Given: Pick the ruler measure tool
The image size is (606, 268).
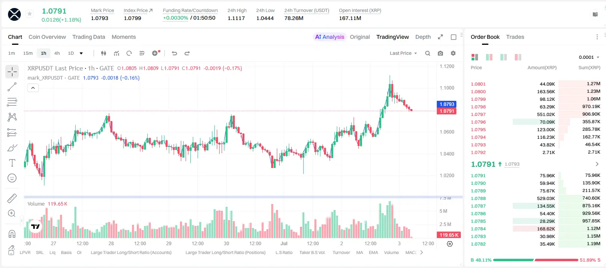Looking at the screenshot, I should click(12, 198).
